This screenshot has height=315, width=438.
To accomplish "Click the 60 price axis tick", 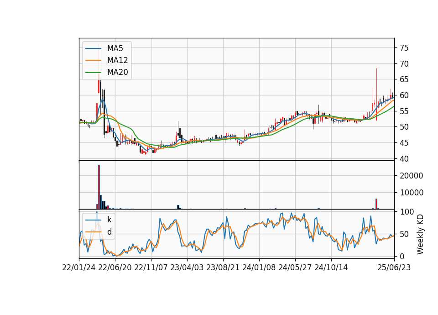I will pos(404,95).
